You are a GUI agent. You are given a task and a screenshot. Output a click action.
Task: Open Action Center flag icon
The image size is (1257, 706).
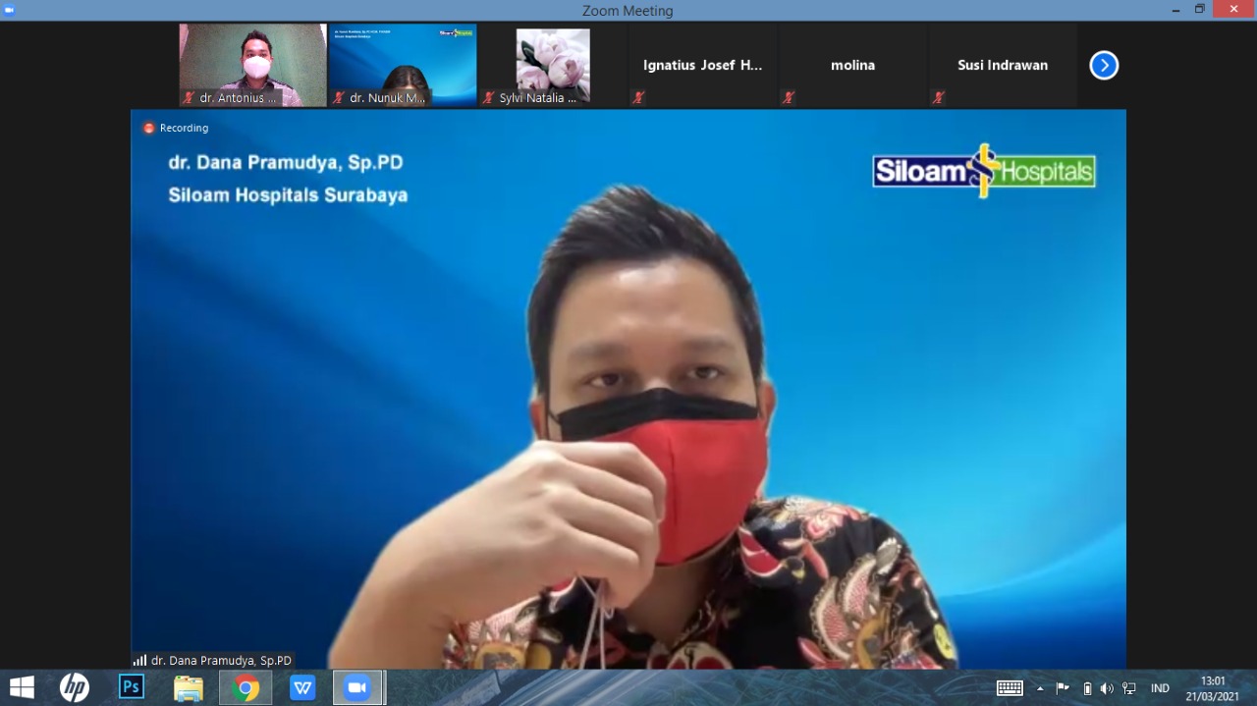[x=1063, y=688]
